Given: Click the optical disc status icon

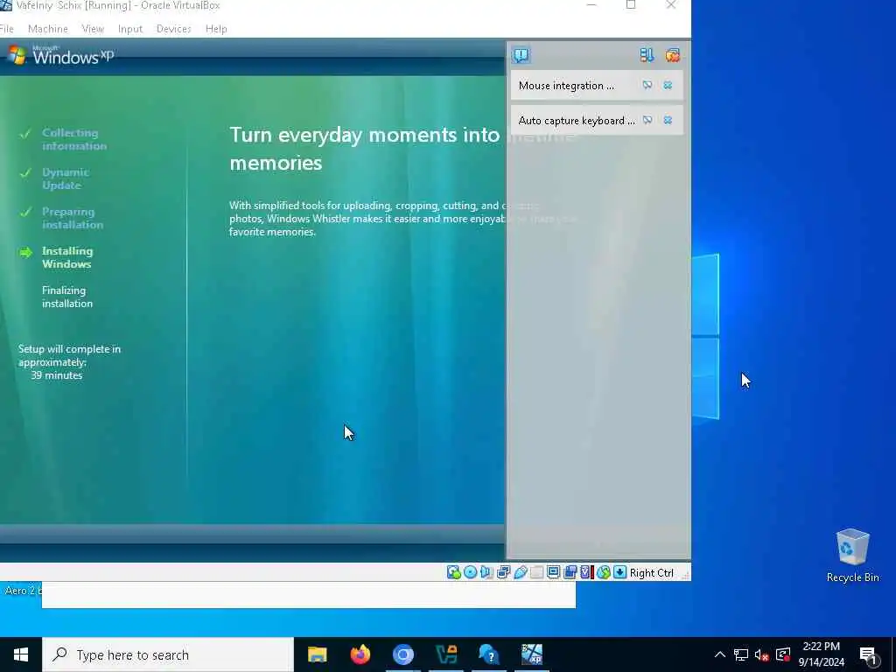Looking at the screenshot, I should click(470, 572).
